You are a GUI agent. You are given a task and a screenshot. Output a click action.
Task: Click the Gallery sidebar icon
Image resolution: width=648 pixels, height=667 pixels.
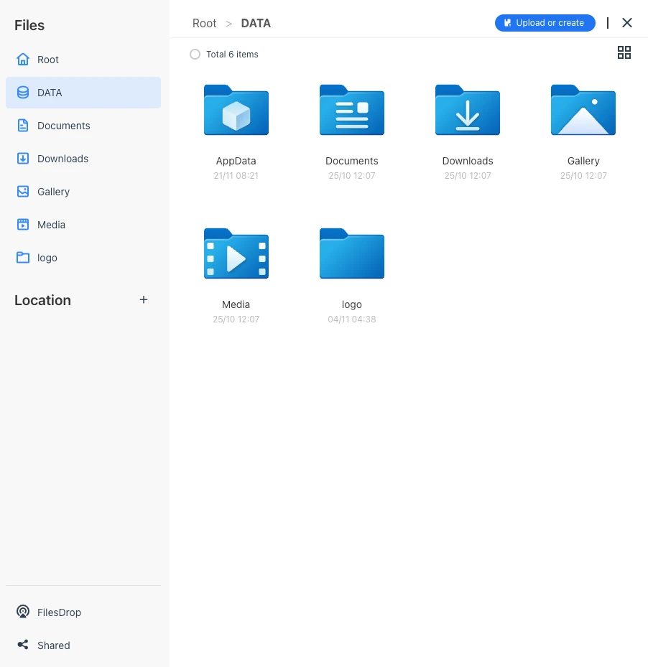[23, 192]
